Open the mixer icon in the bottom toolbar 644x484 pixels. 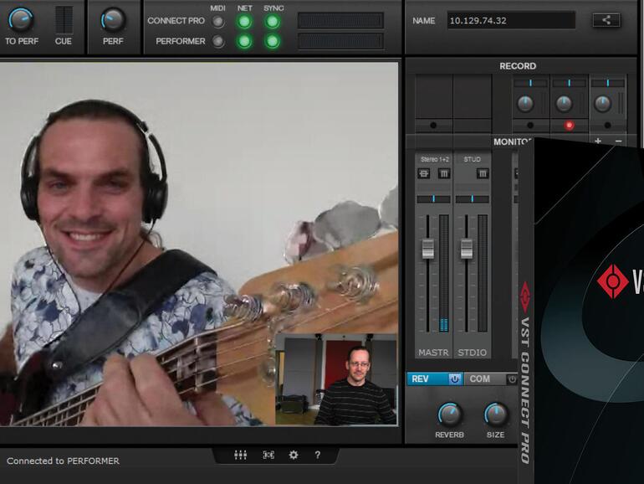(240, 455)
